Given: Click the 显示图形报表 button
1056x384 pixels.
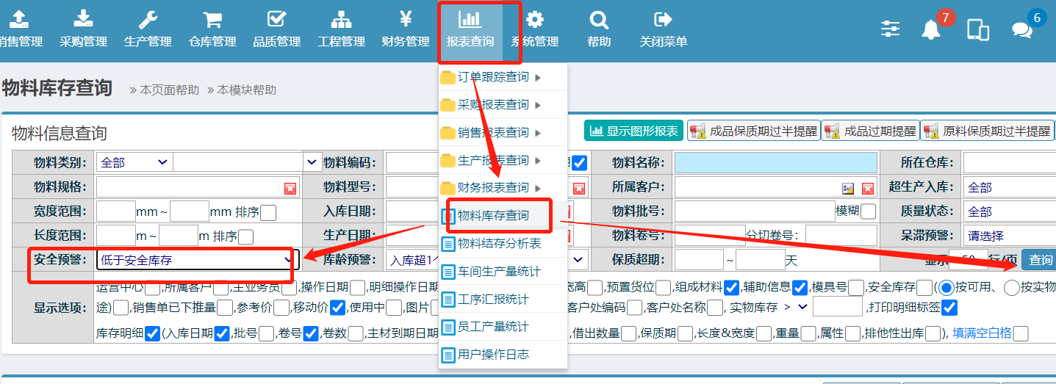Looking at the screenshot, I should click(x=633, y=131).
